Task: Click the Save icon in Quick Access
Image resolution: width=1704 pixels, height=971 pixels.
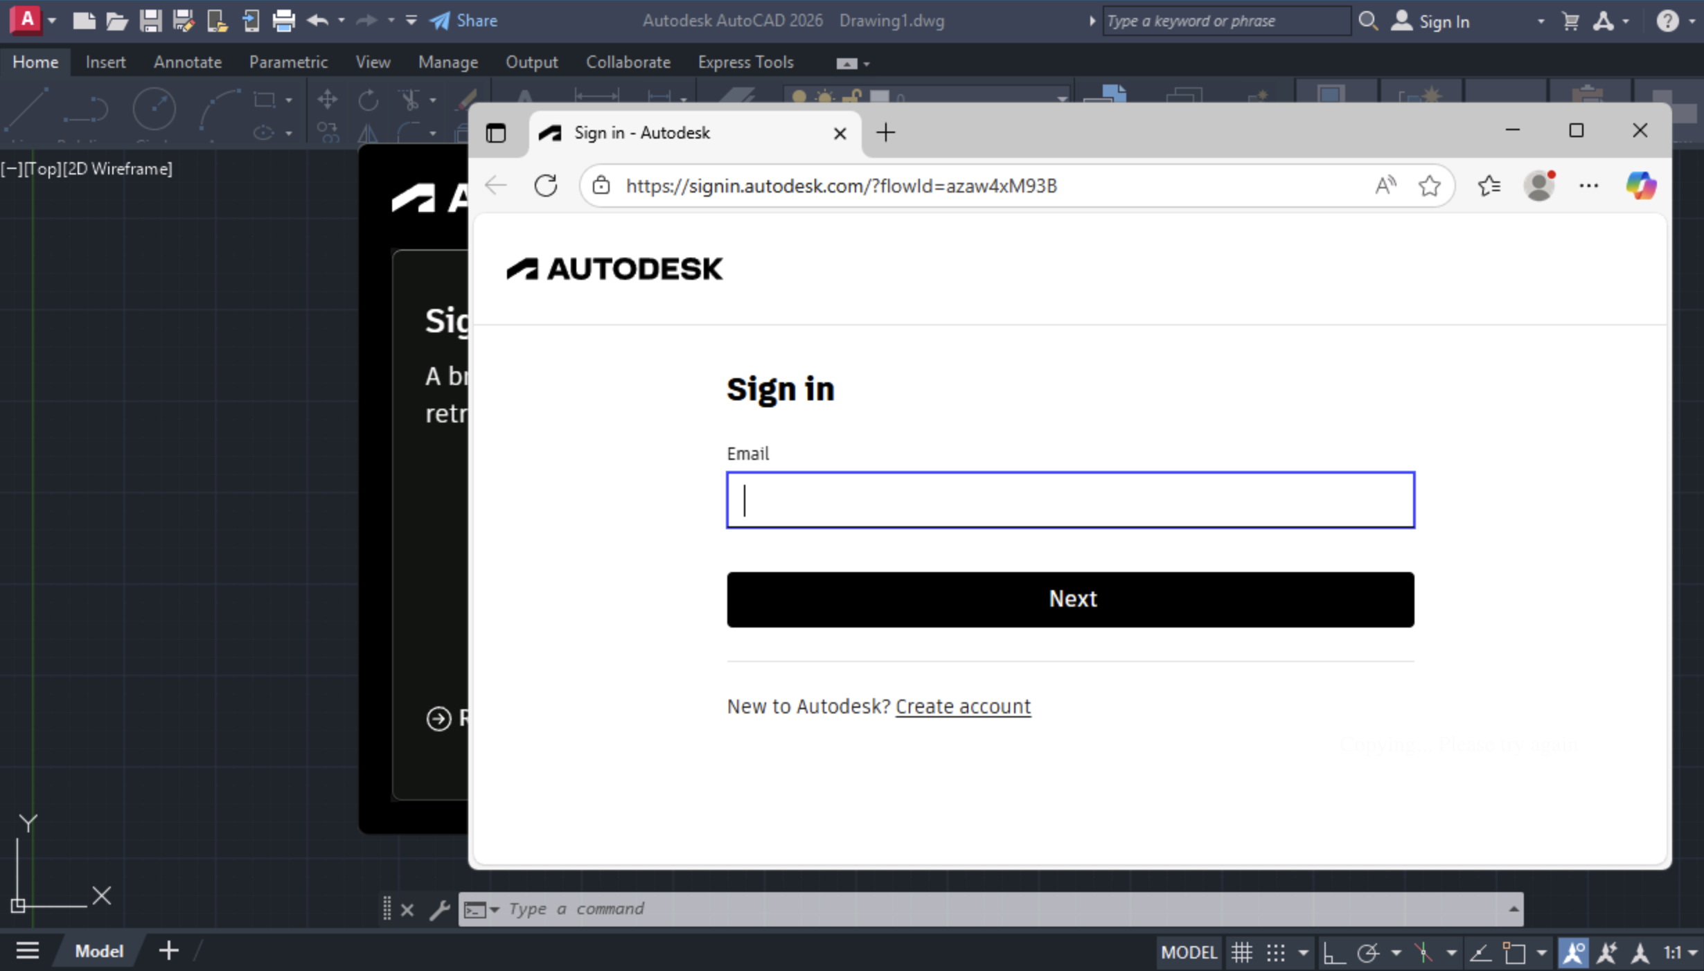Action: [x=150, y=21]
